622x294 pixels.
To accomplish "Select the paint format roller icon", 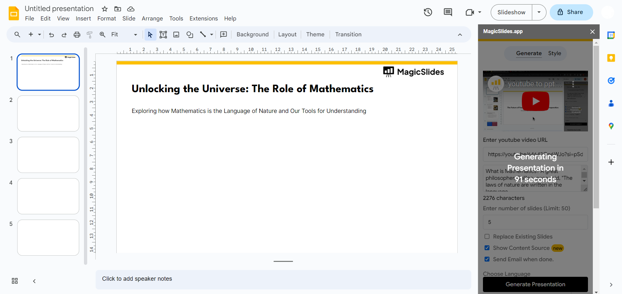I will tap(90, 35).
